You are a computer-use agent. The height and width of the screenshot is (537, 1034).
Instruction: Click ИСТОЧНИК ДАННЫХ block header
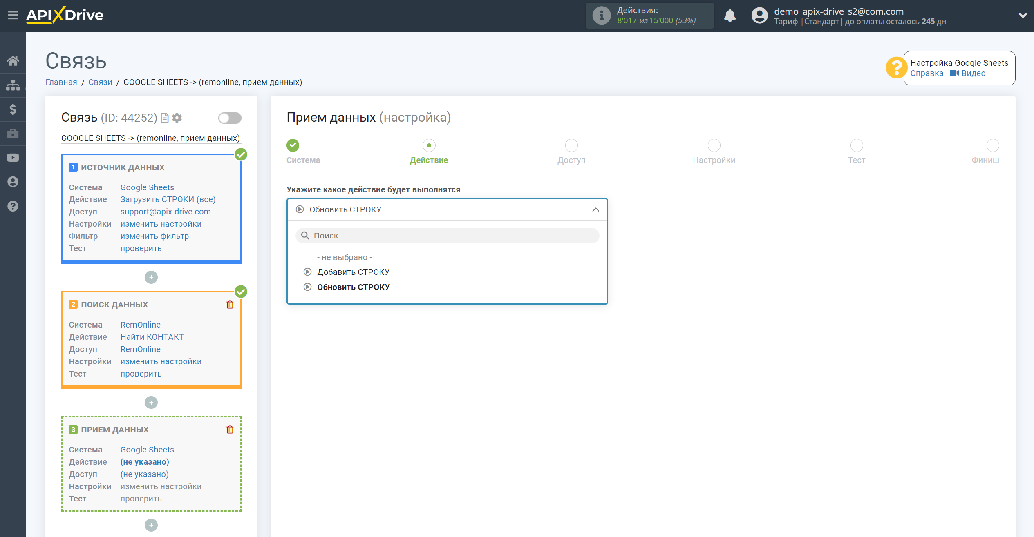(x=123, y=167)
